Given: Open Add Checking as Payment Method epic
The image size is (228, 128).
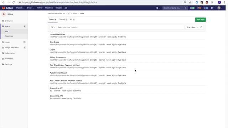Looking at the screenshot, I should click(64, 65).
